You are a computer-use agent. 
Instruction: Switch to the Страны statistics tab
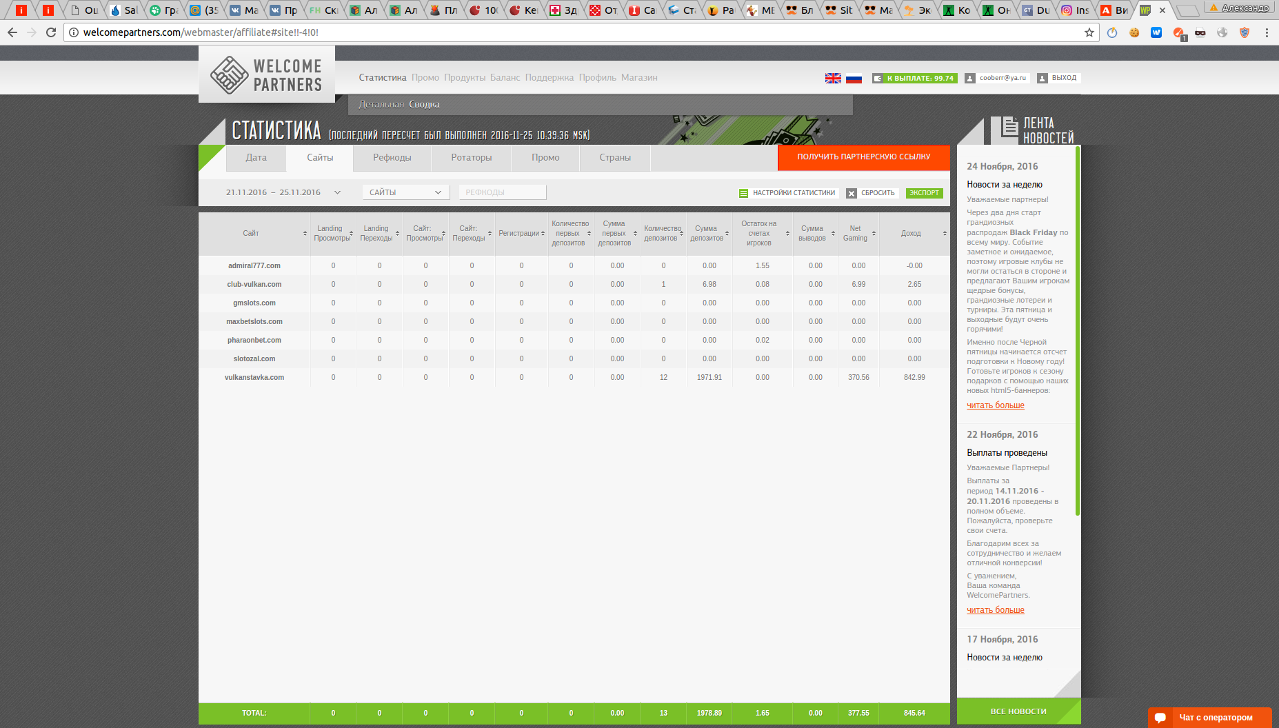615,158
